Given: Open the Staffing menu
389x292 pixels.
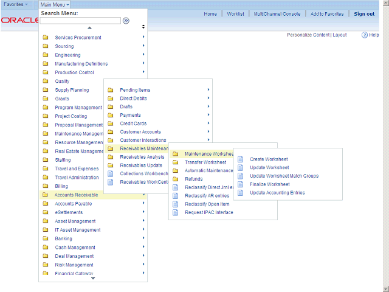Looking at the screenshot, I should (63, 160).
